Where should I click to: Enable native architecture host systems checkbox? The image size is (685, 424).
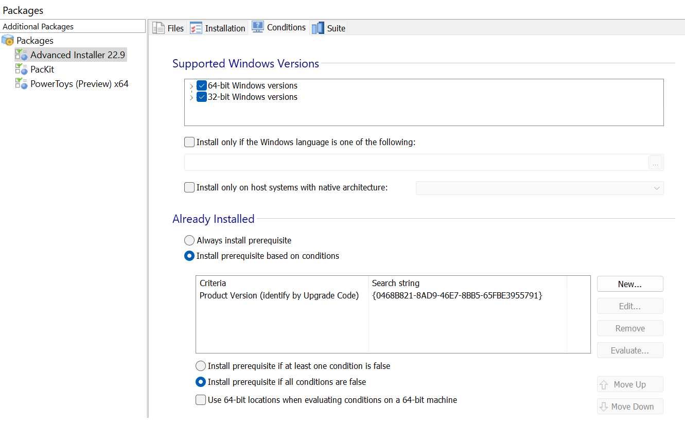189,187
